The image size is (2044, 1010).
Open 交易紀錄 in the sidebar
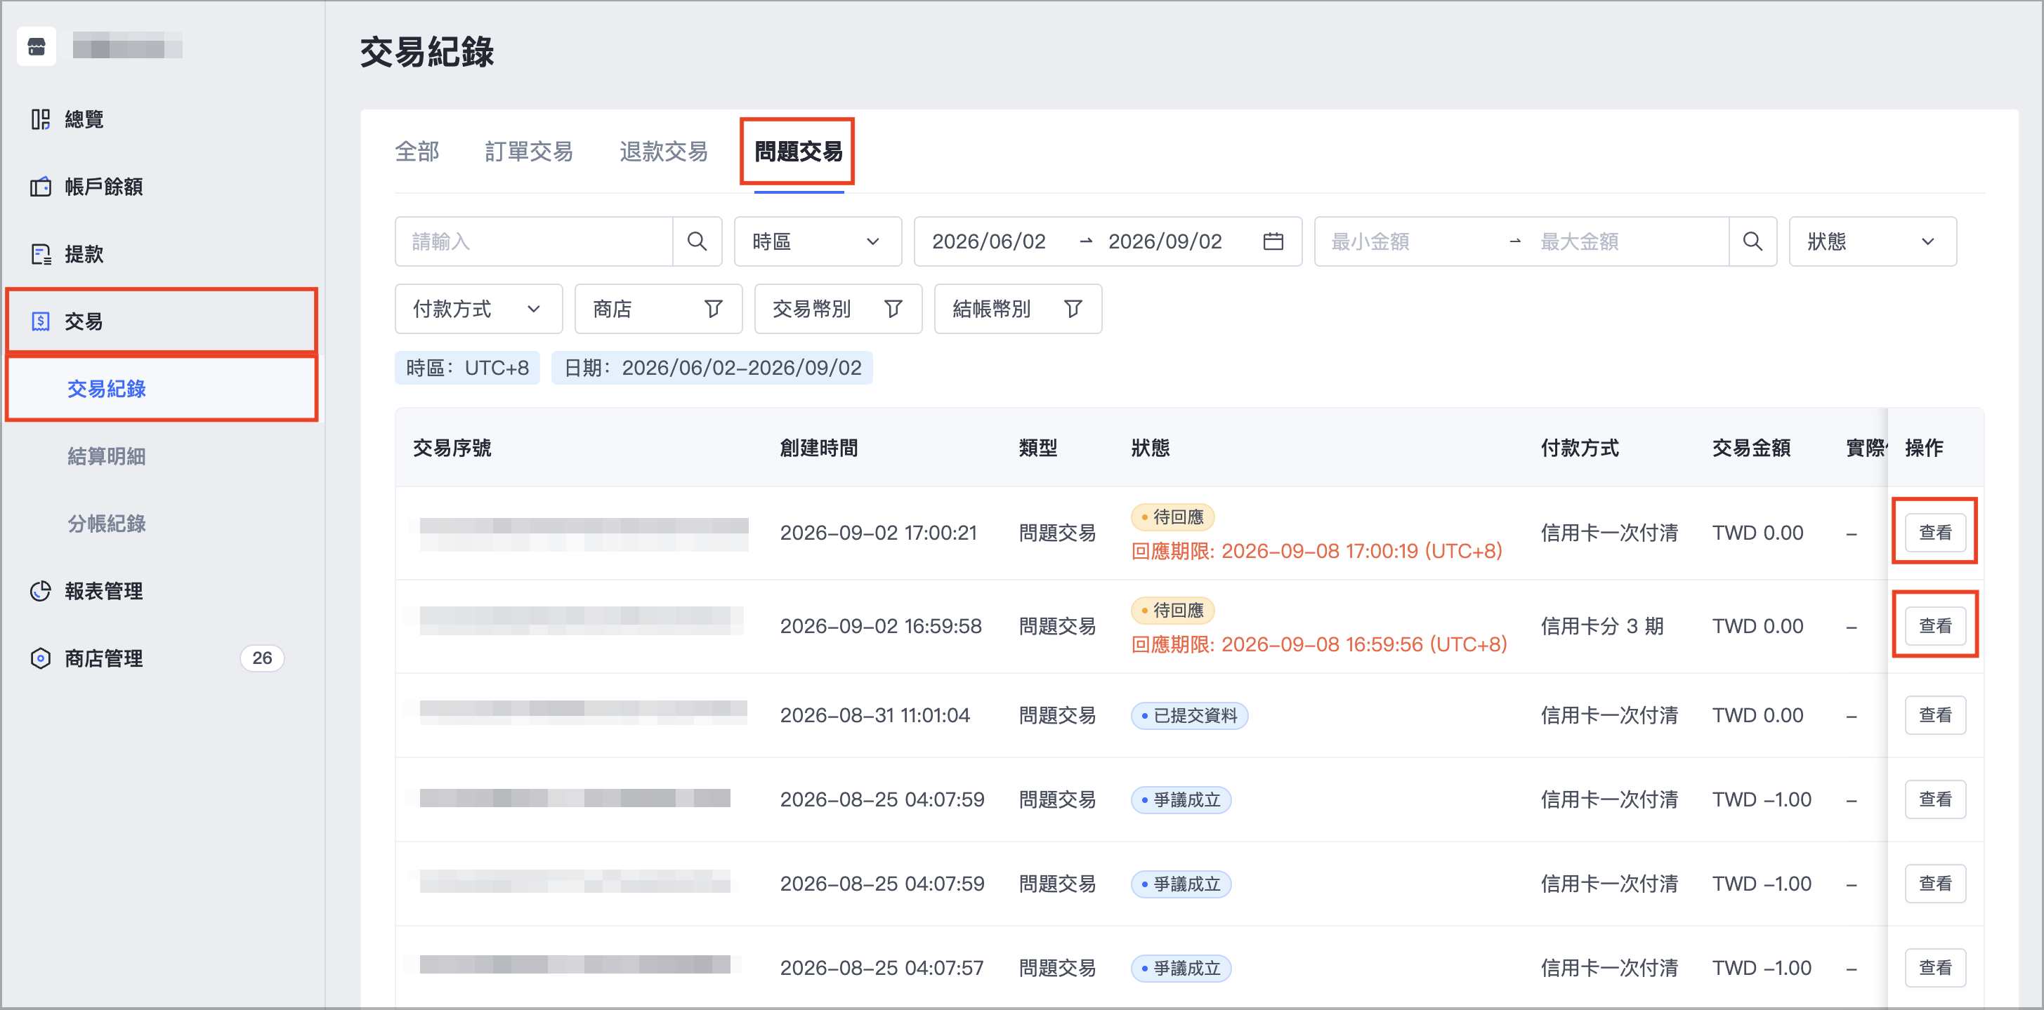(162, 388)
